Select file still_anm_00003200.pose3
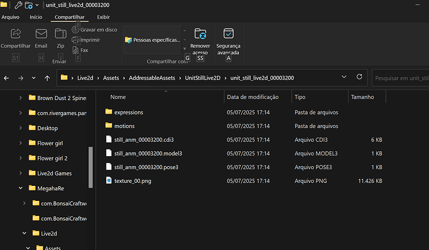The width and height of the screenshot is (429, 250). (x=146, y=167)
